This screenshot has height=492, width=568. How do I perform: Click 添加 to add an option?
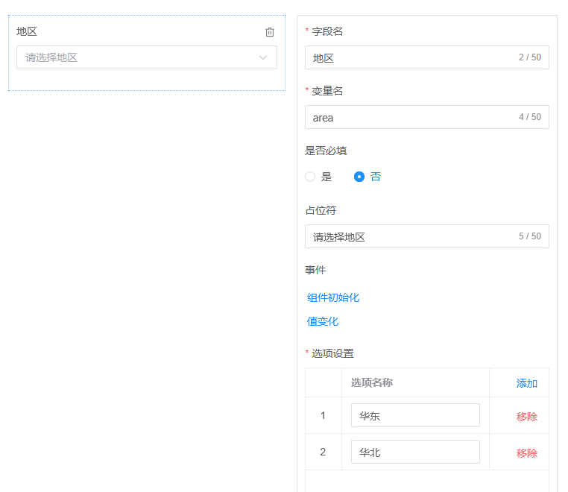526,383
